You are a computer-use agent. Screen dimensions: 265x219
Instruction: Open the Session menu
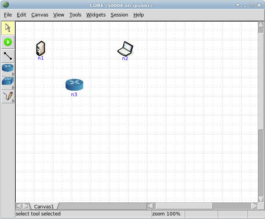tap(119, 15)
